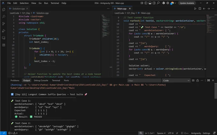The image size is (217, 135).
Task: Switch to the Ports panel tab
Action: [66, 80]
